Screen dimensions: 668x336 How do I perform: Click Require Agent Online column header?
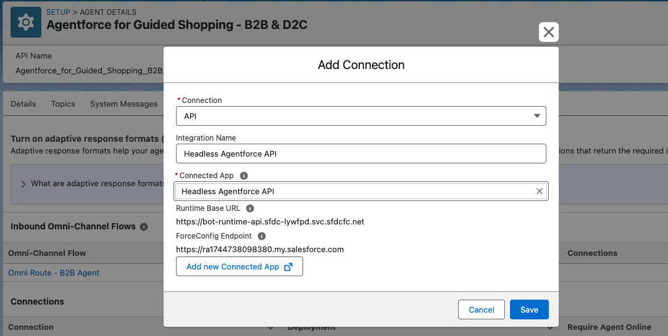click(x=609, y=327)
